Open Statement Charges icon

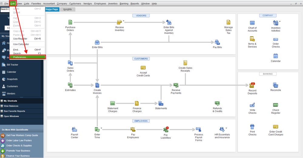[113, 103]
